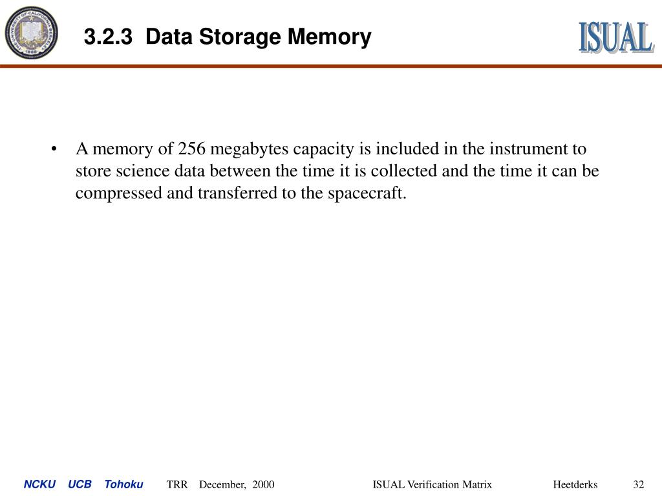Image resolution: width=662 pixels, height=496 pixels.
Task: Click the ISUAL logo
Action: 616,37
